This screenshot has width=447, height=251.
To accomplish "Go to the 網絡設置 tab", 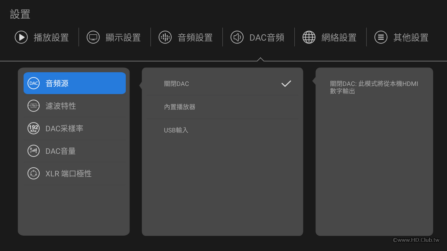I will coord(330,37).
